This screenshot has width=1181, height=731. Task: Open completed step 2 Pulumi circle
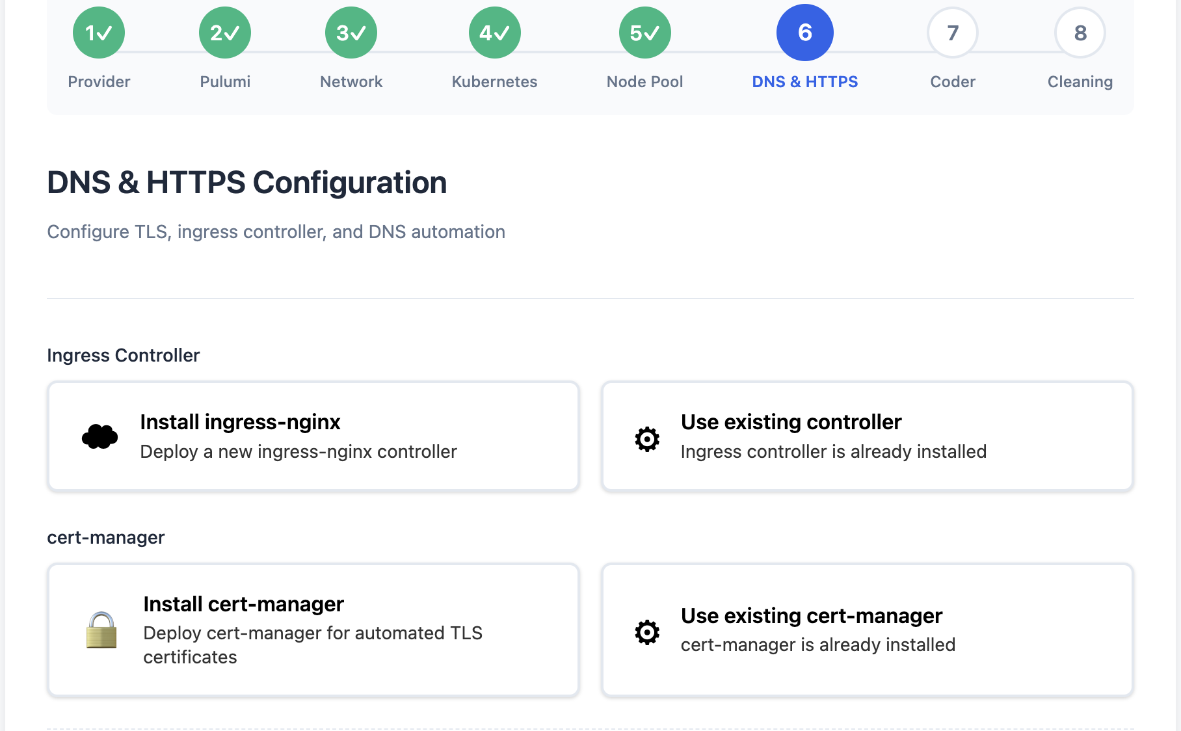click(x=225, y=33)
